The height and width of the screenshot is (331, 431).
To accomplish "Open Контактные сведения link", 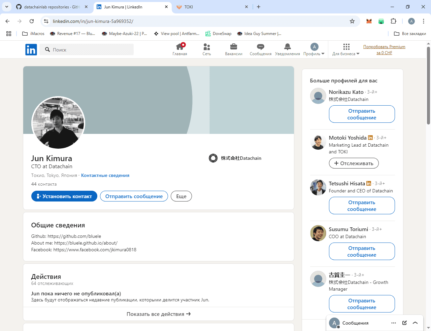I will (105, 175).
